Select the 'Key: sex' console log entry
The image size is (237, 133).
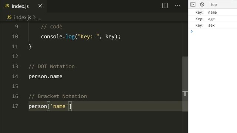pos(213,25)
